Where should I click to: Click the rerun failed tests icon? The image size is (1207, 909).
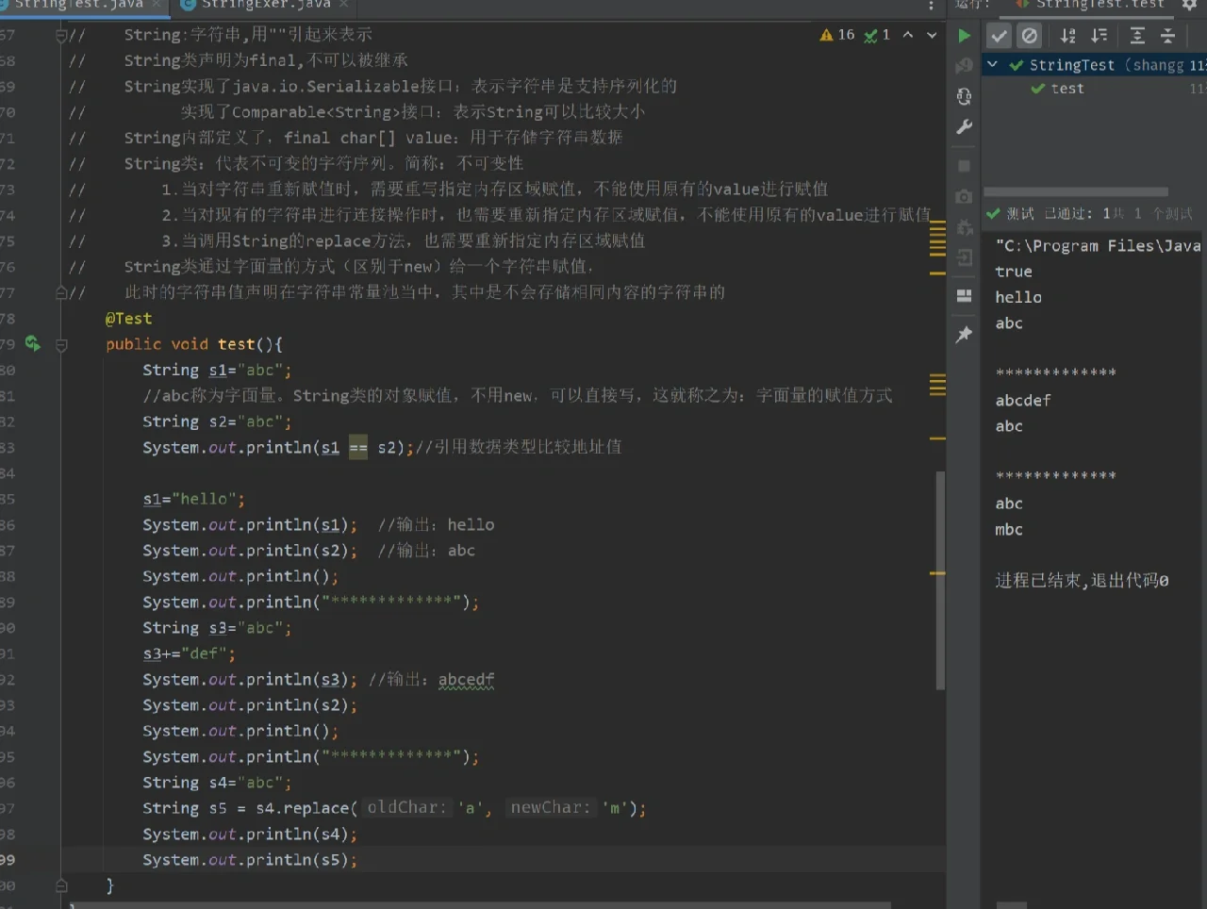(964, 65)
